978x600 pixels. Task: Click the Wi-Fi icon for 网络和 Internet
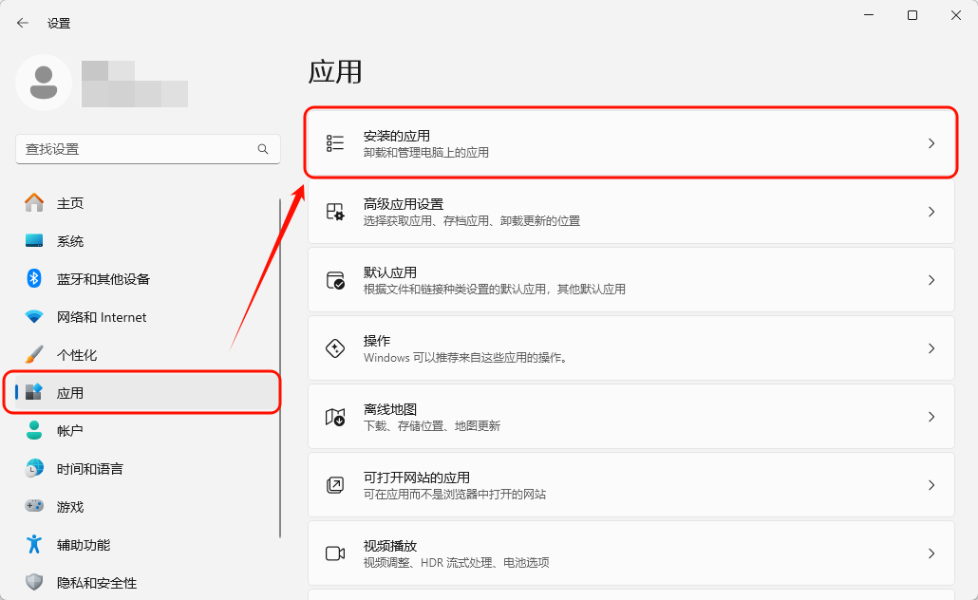tap(34, 316)
